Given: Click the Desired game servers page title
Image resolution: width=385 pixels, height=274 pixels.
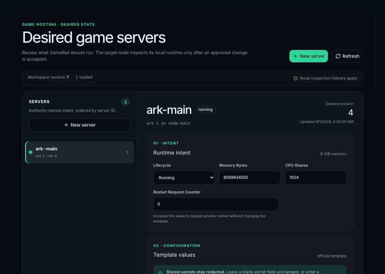Looking at the screenshot, I should (94, 38).
